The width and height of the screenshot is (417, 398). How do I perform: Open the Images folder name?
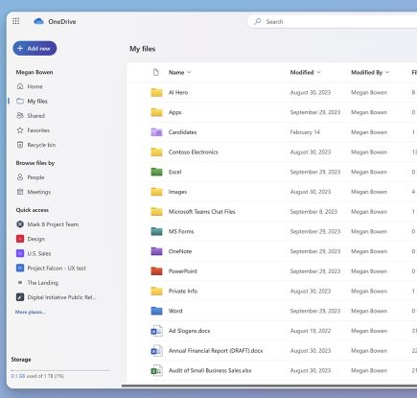(x=177, y=192)
